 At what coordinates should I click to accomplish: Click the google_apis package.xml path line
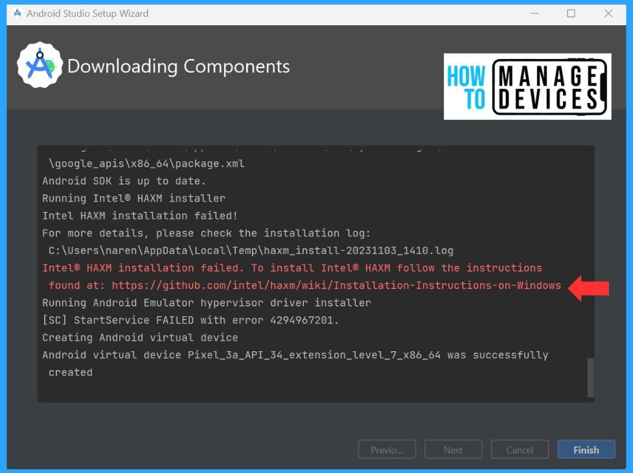(146, 164)
